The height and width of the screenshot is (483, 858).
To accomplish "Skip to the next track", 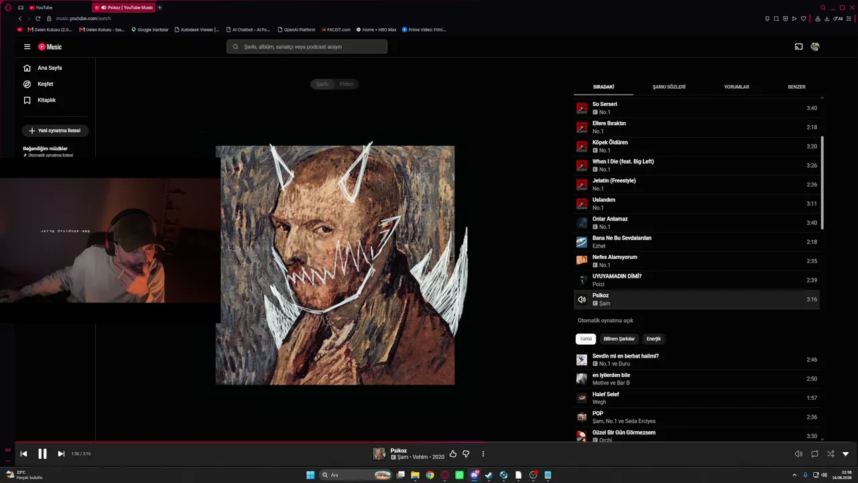I will [61, 454].
